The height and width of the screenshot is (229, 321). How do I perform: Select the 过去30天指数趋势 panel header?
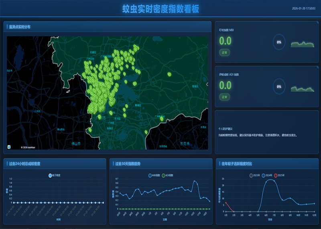(128, 164)
